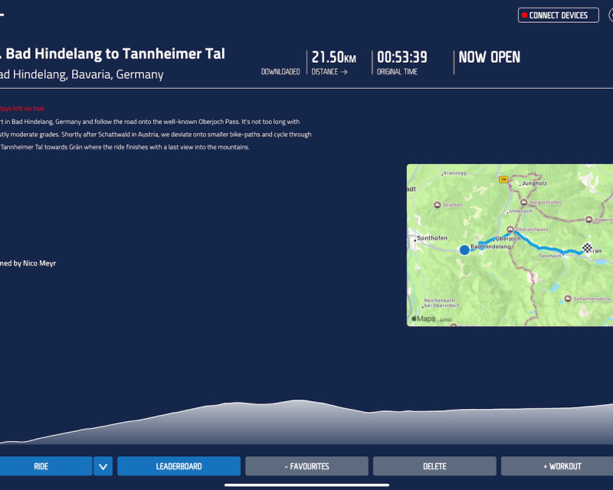Click the Sorgschrofen peak icon on map

point(528,202)
